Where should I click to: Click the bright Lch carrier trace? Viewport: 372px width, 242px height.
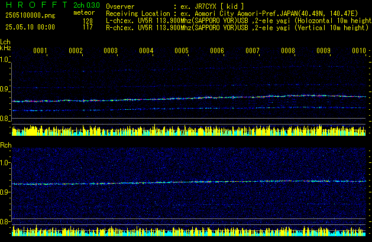pyautogui.click(x=189, y=98)
